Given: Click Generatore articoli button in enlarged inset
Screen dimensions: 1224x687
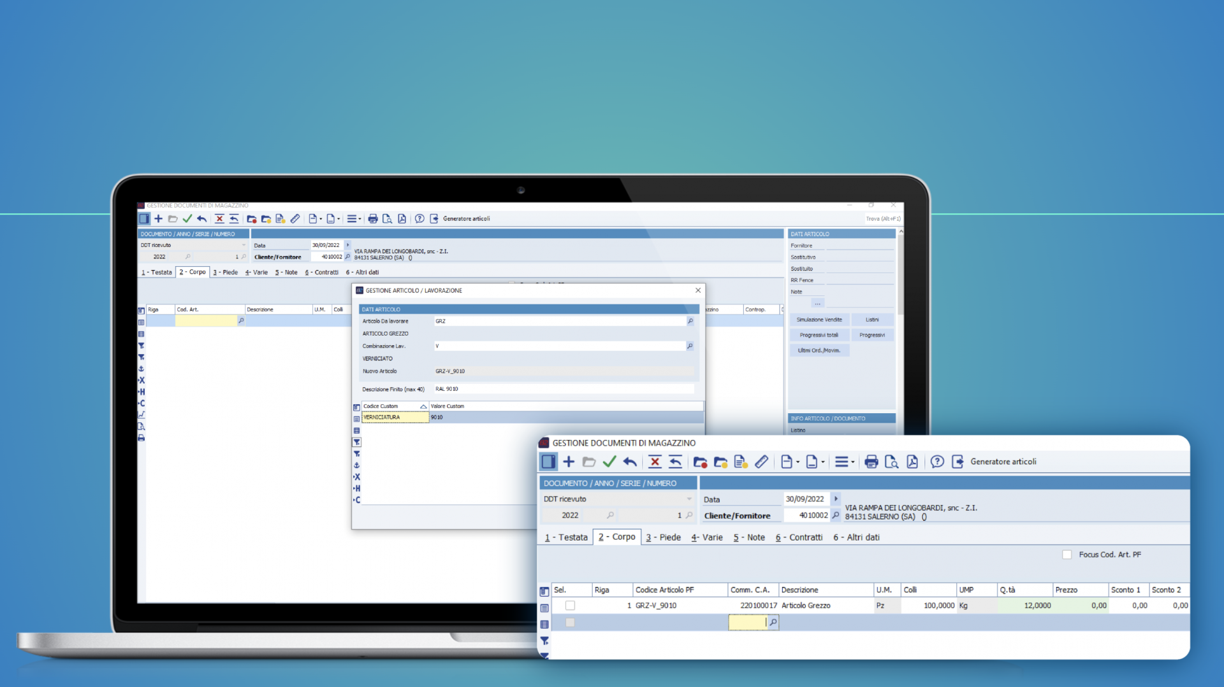Looking at the screenshot, I should click(1003, 462).
